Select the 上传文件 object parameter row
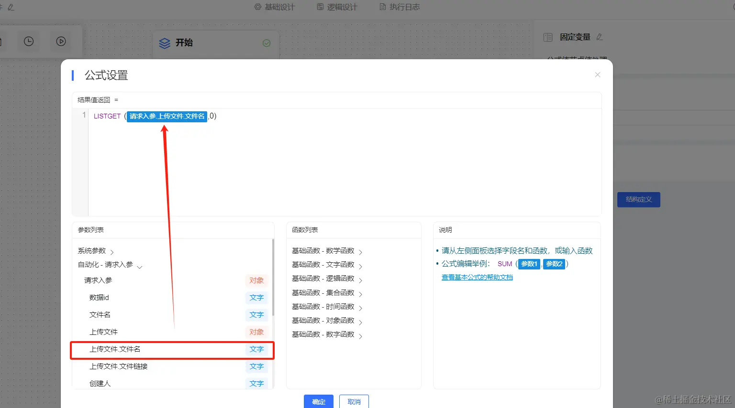Viewport: 735px width, 408px height. click(x=172, y=332)
